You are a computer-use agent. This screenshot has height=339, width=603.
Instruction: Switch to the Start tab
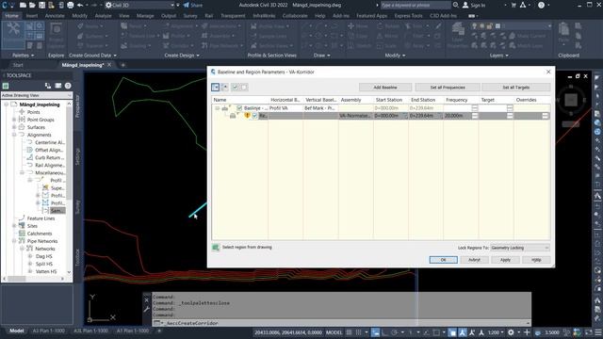click(18, 65)
